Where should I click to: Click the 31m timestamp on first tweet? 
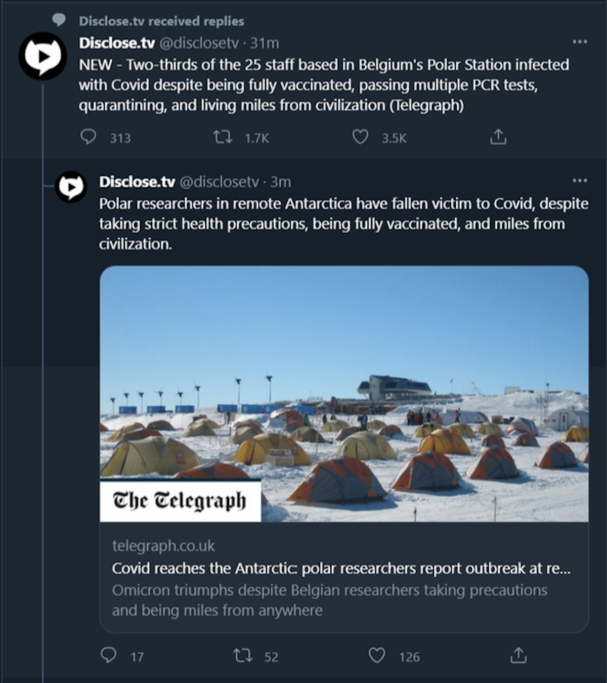pyautogui.click(x=265, y=43)
